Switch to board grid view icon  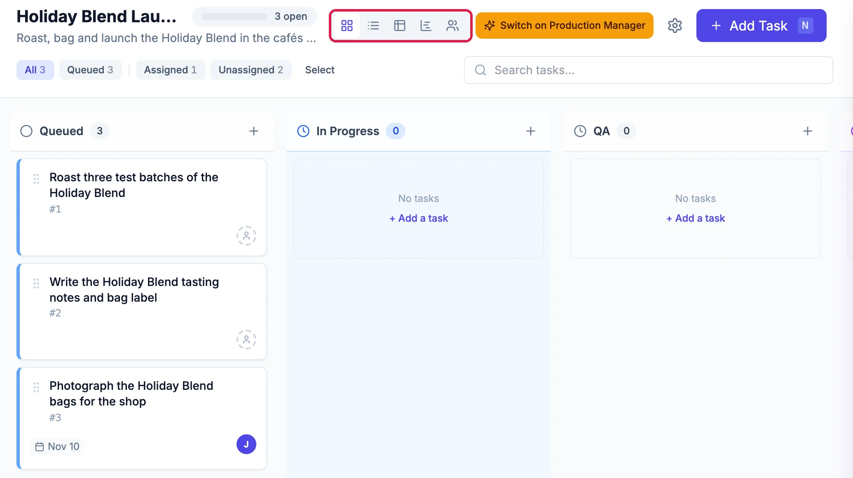pyautogui.click(x=347, y=26)
